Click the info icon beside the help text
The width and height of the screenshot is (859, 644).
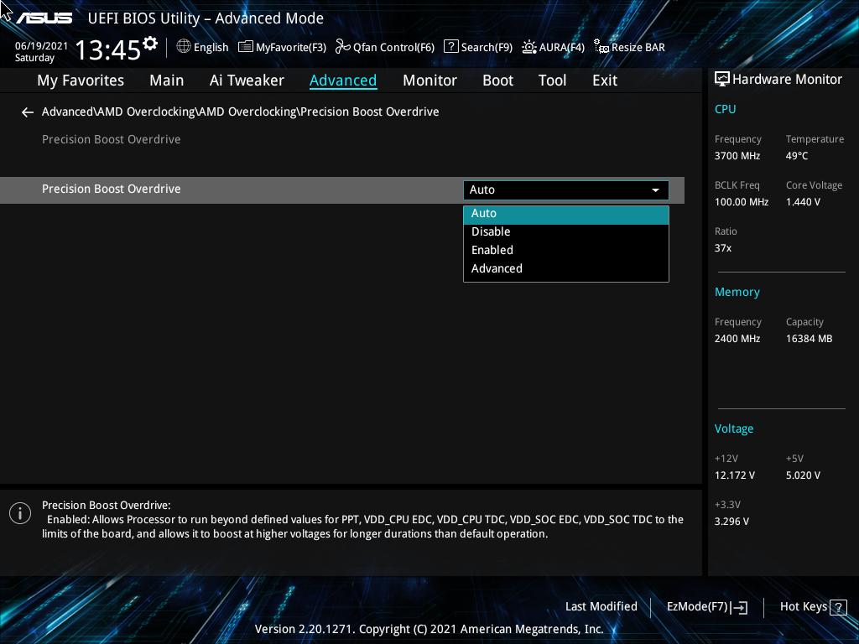point(19,512)
